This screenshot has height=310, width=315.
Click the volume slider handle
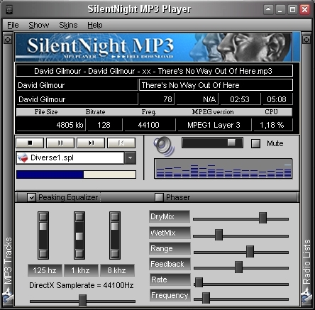231,143
